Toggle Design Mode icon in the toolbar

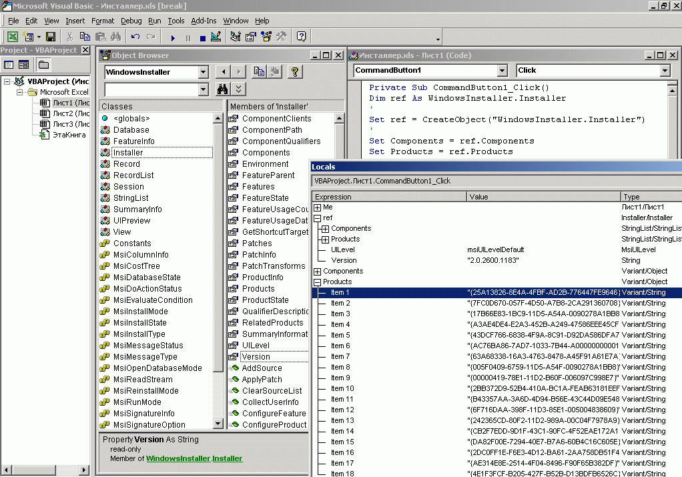pyautogui.click(x=216, y=37)
